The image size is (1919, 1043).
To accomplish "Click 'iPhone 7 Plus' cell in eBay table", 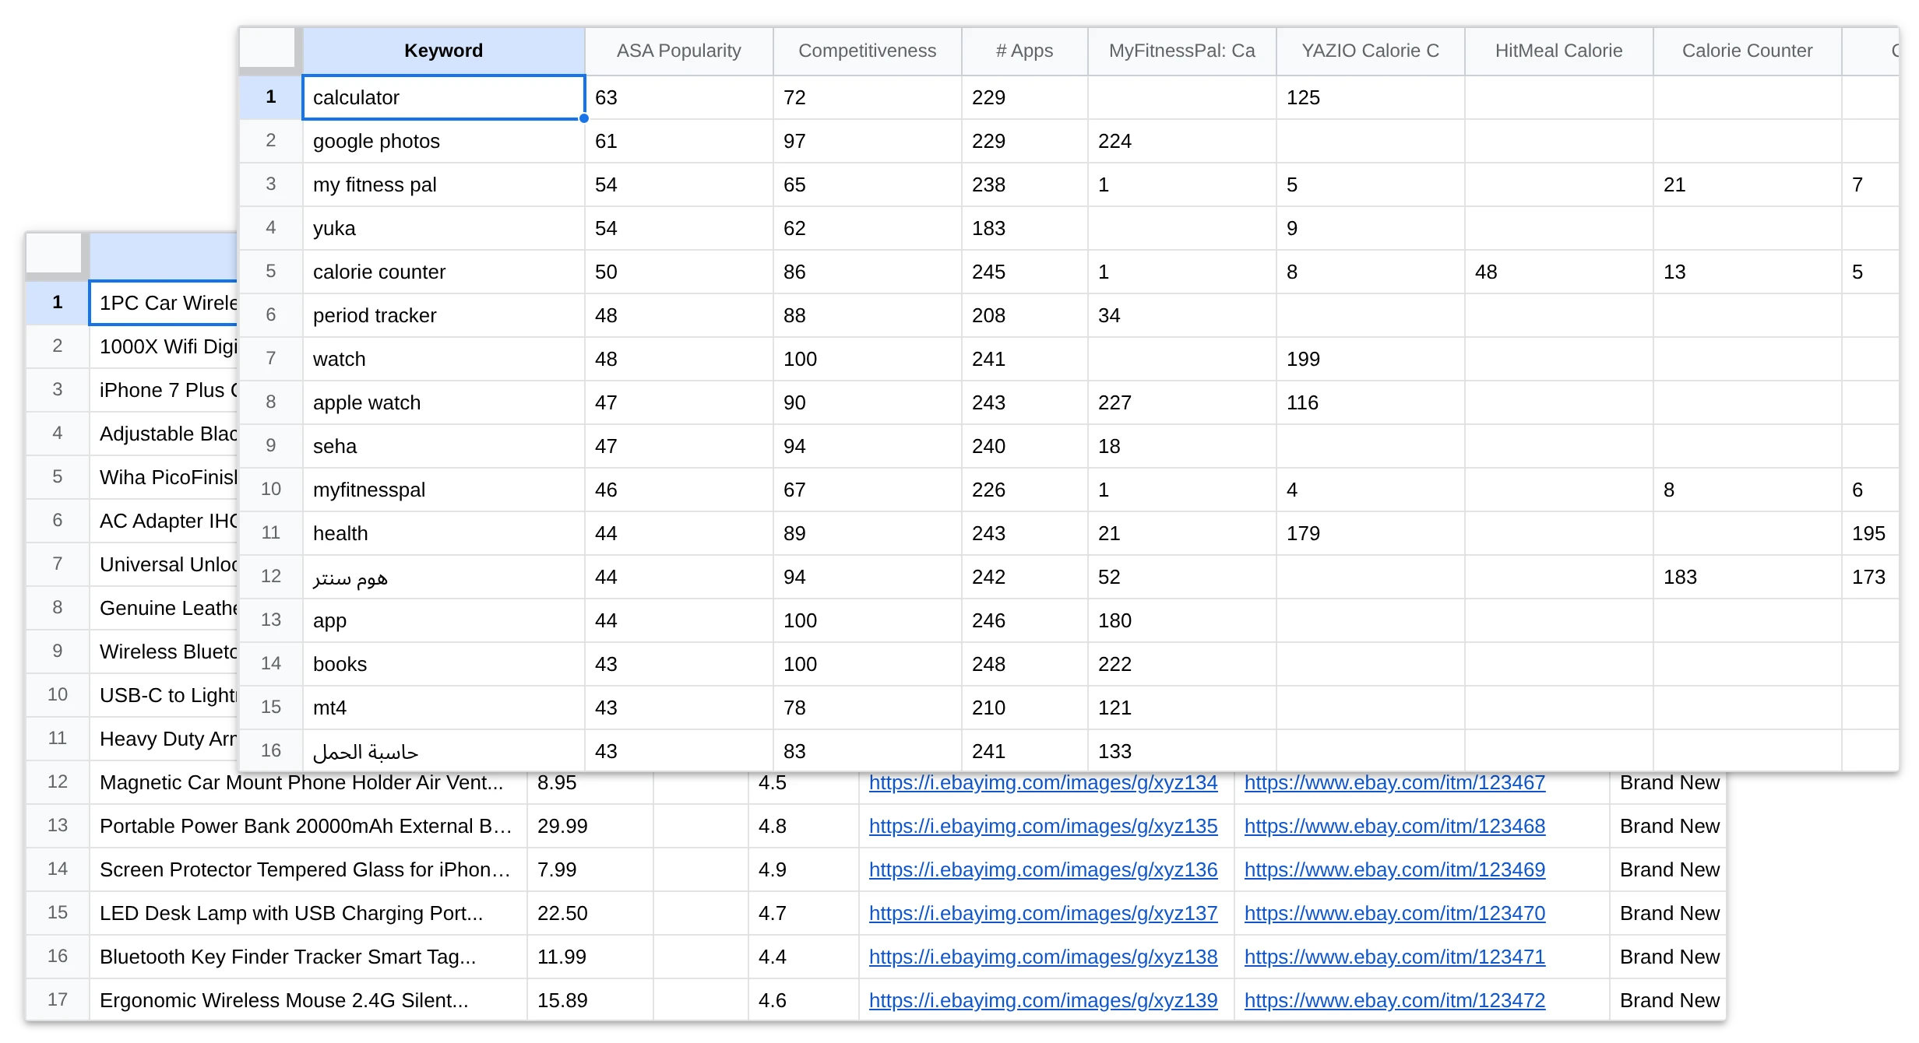I will pos(164,390).
